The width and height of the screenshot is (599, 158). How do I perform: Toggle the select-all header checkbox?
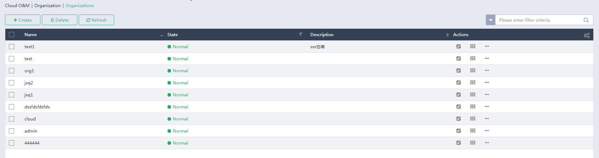12,34
